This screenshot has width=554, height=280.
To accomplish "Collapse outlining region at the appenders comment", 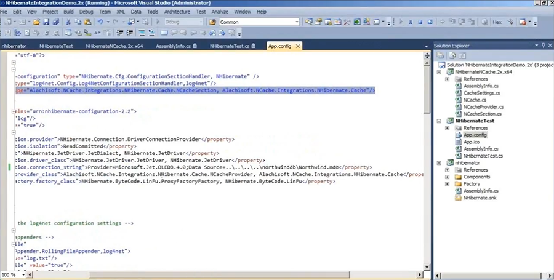I will [x=14, y=230].
